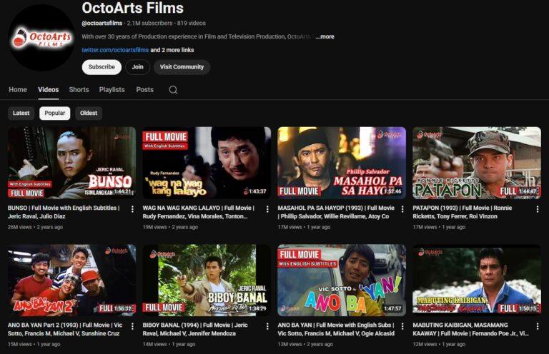Viewport: 549px width, 354px height.
Task: Play the Biboy Banal thumbnail
Action: [207, 280]
